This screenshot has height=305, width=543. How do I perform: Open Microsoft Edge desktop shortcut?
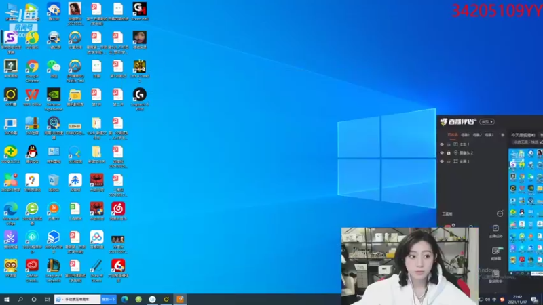click(x=11, y=209)
